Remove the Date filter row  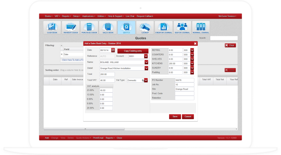62,54
